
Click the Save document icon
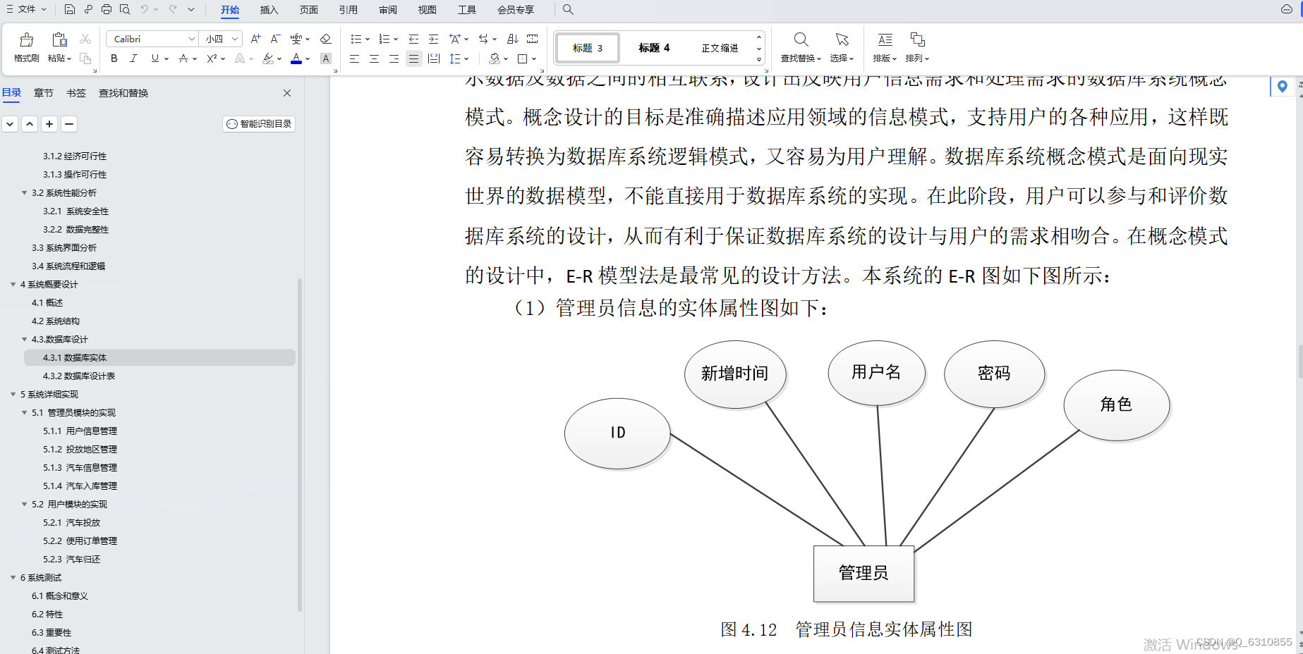click(69, 9)
